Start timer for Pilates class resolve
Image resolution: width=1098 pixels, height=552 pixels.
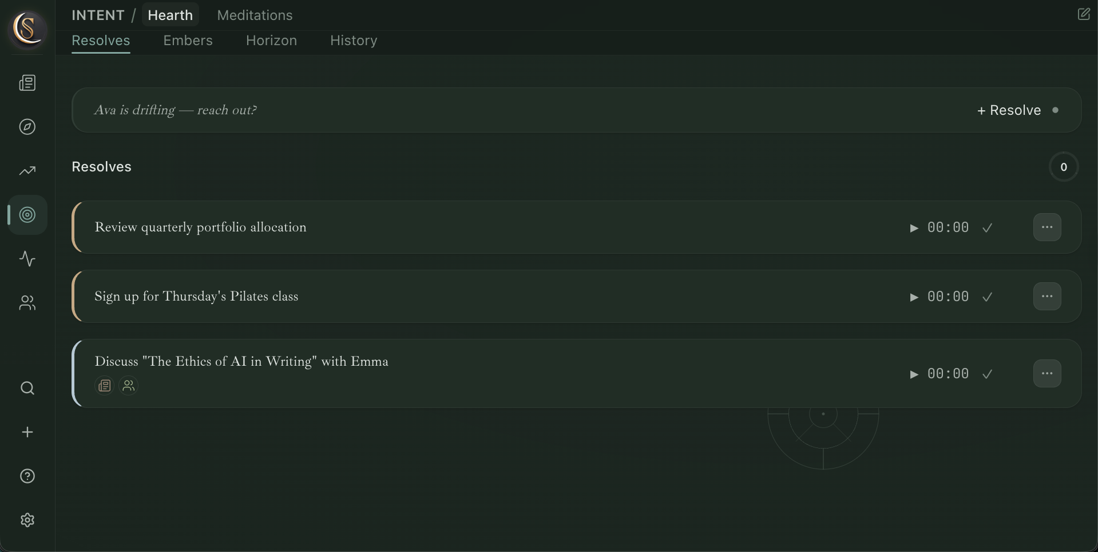914,297
